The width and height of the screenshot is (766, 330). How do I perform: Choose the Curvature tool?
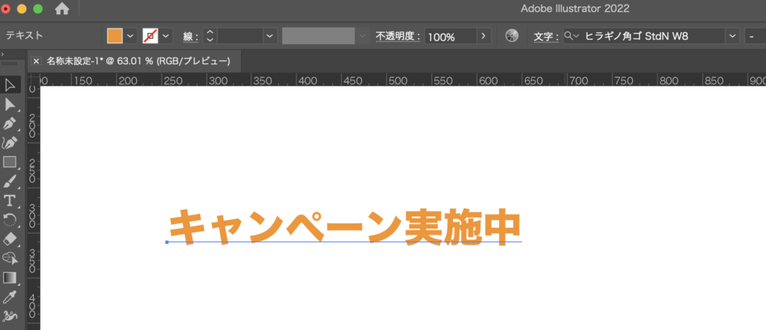click(10, 143)
